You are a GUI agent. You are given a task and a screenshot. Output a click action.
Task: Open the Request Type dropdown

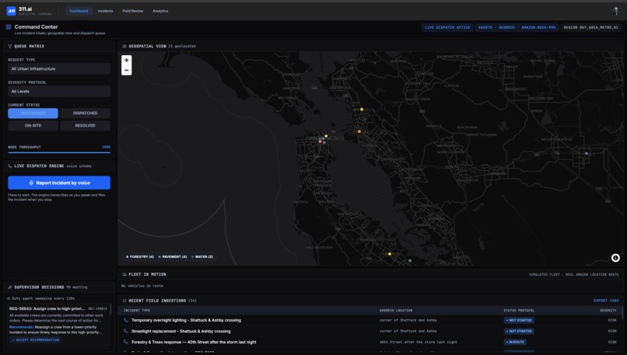tap(59, 68)
